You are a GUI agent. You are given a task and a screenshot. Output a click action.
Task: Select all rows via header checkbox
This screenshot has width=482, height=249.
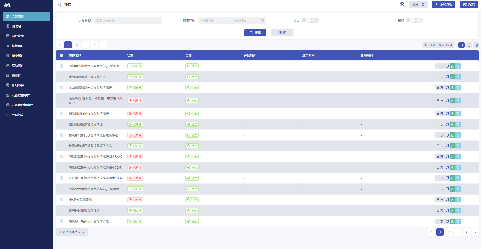point(61,55)
